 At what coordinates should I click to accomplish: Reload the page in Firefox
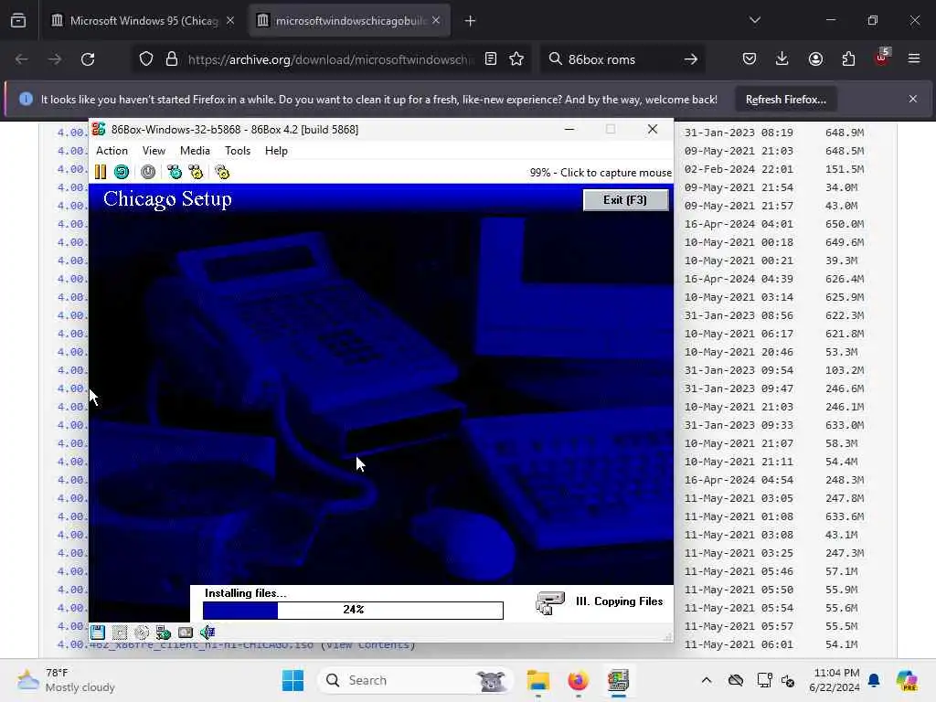88,59
